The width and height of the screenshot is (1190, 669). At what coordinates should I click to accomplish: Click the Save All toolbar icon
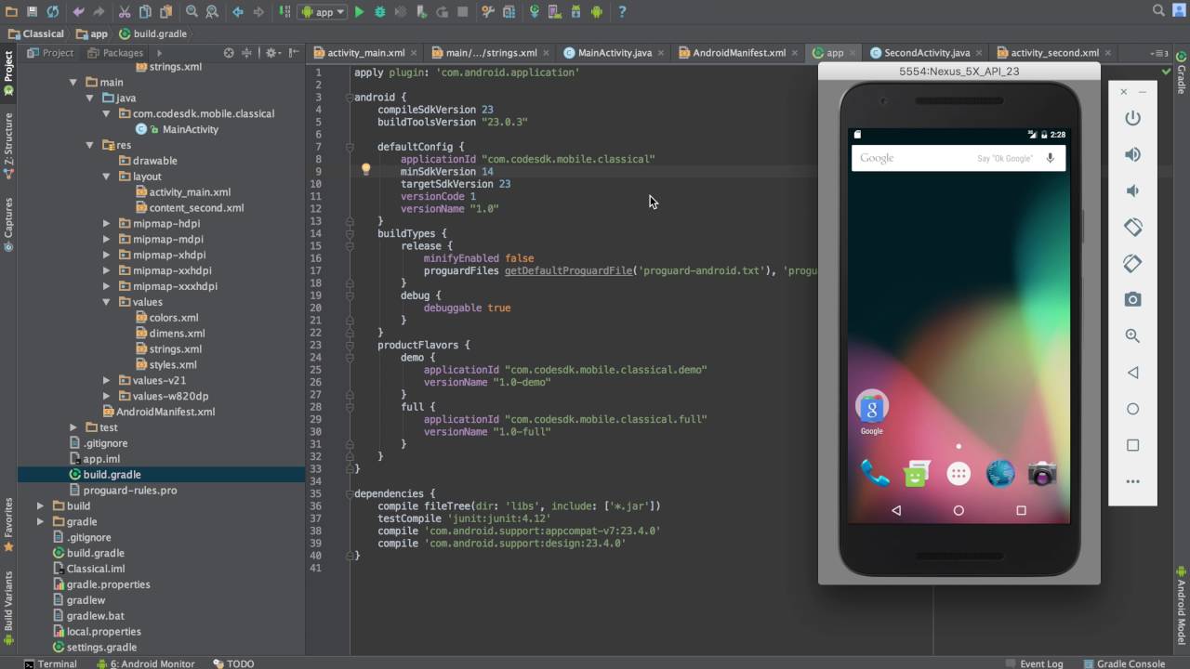click(33, 12)
